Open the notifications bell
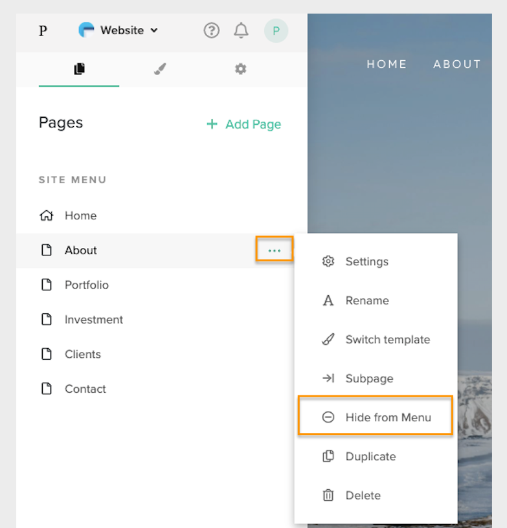The height and width of the screenshot is (528, 507). (241, 30)
